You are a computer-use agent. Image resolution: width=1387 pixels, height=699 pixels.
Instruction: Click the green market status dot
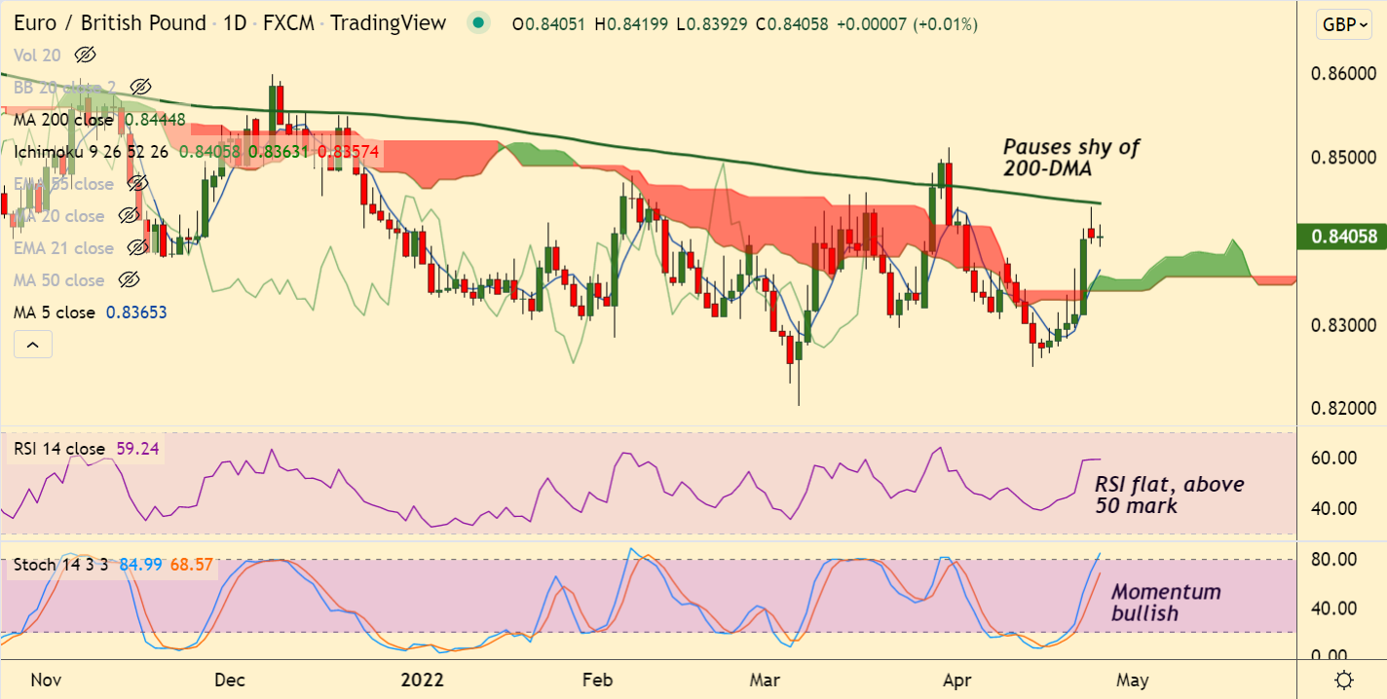477,23
